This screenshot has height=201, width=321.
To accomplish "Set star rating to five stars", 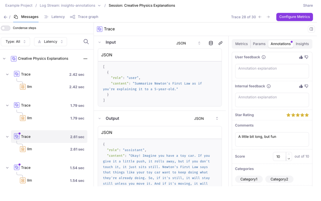I will (307, 115).
